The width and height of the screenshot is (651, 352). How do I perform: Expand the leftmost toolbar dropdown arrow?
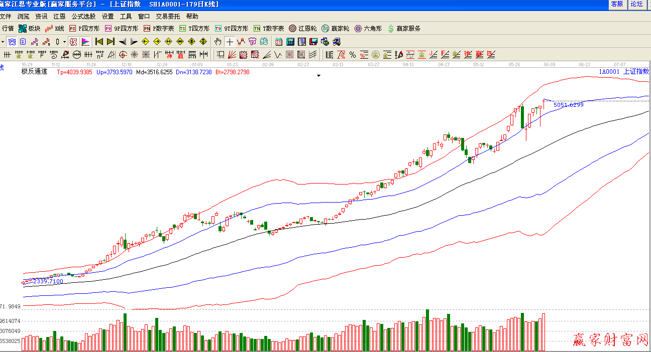click(x=3, y=42)
